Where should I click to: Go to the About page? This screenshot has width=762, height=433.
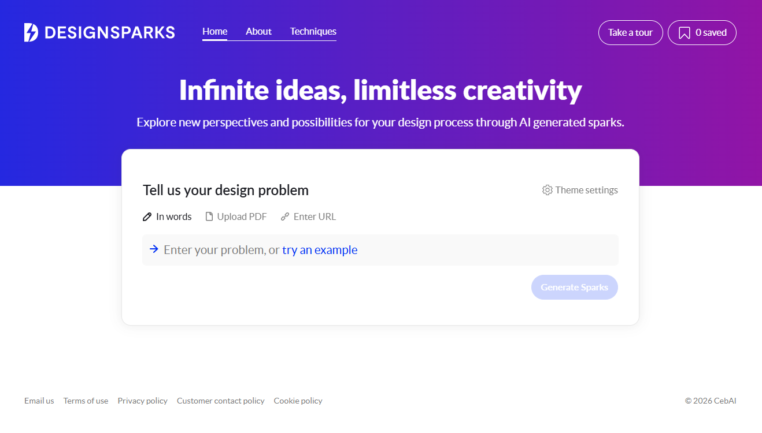coord(258,31)
